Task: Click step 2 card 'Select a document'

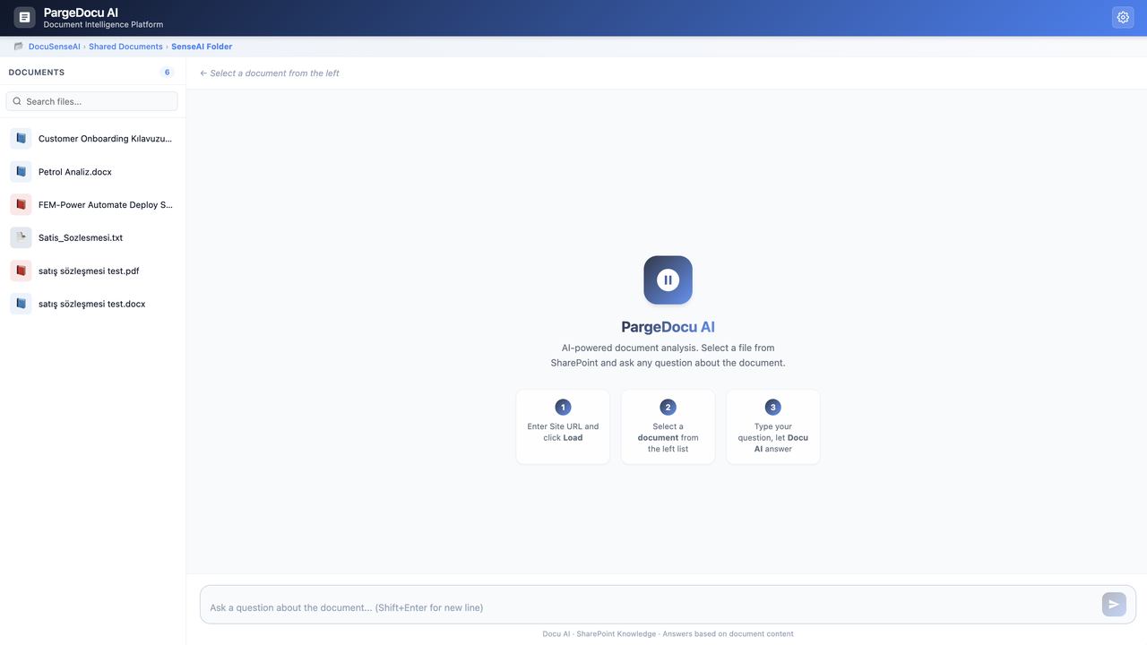Action: pos(668,426)
